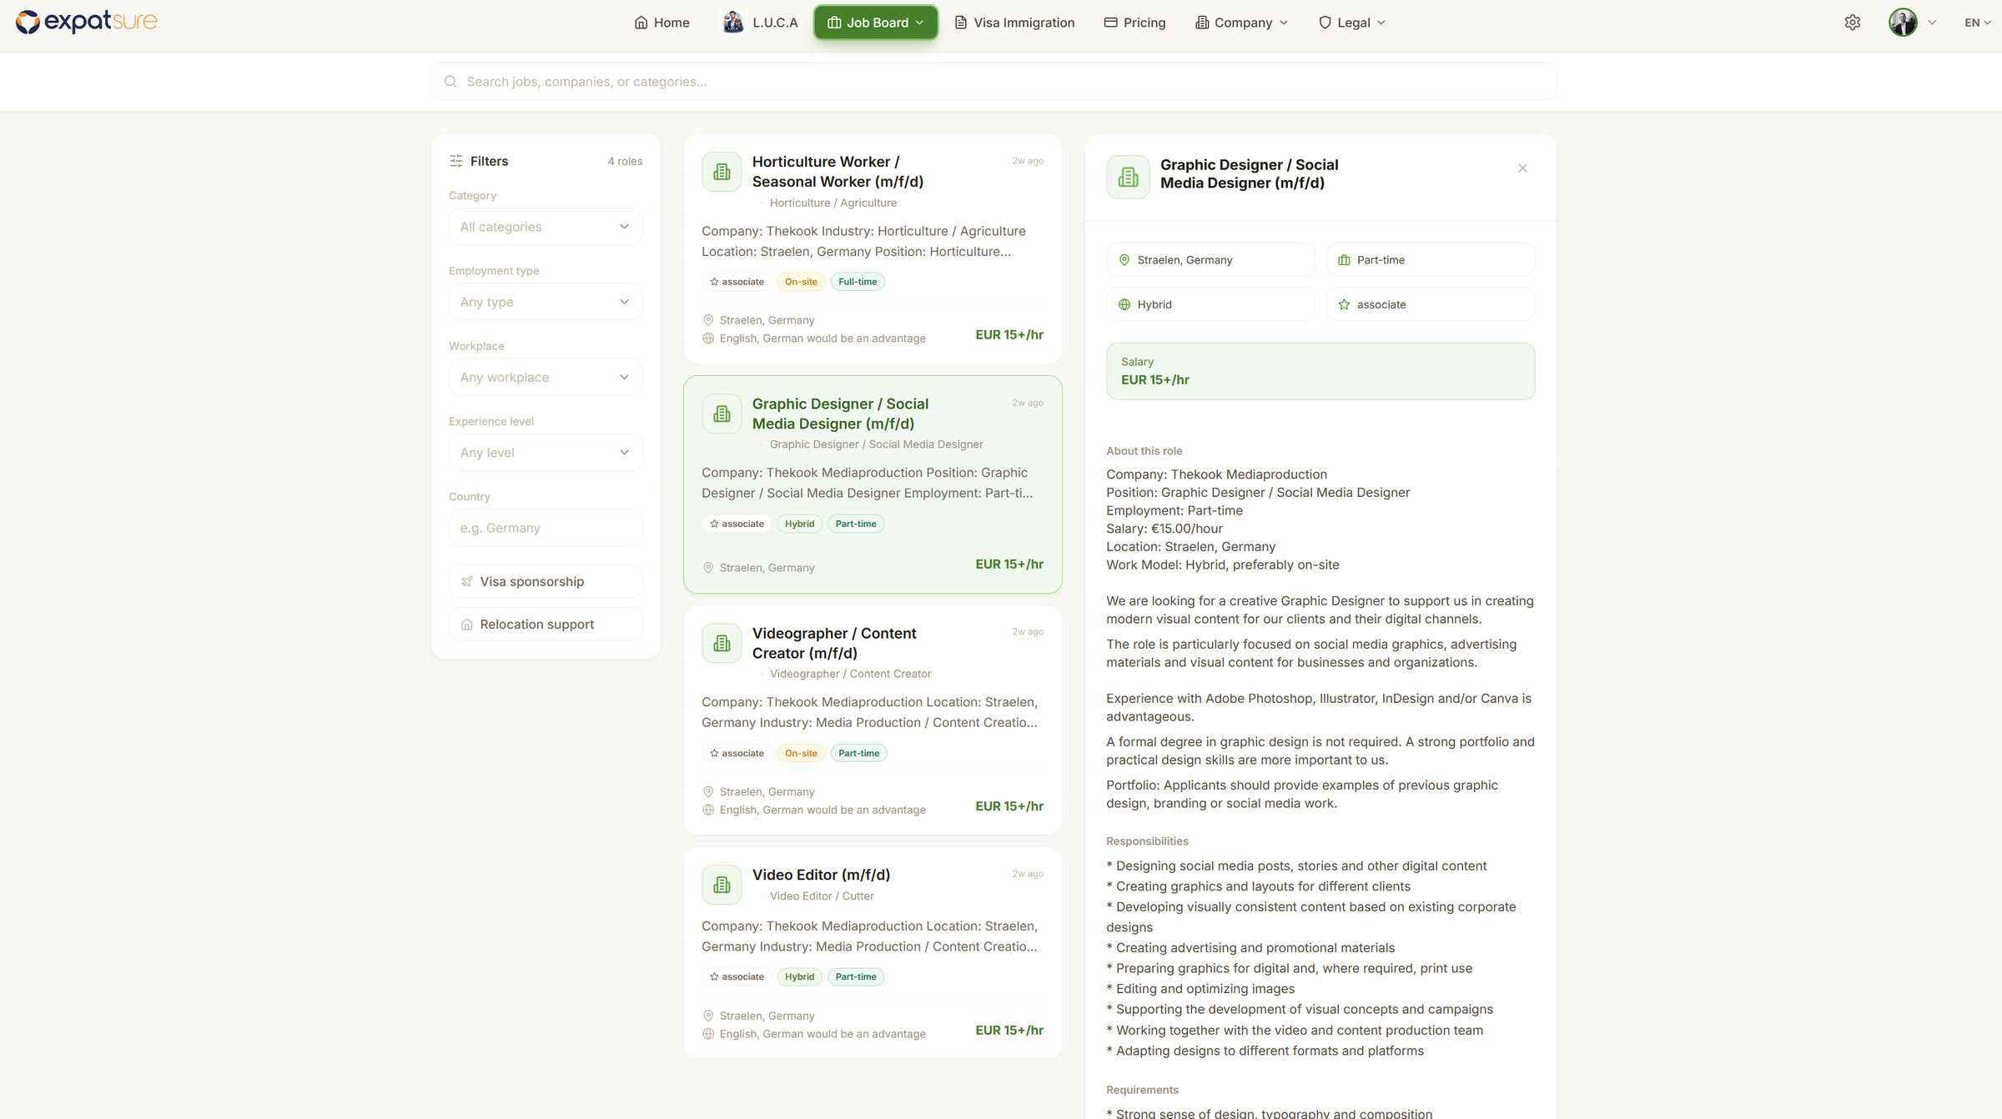Click Video Editor card company building icon
This screenshot has width=2002, height=1119.
click(x=722, y=885)
